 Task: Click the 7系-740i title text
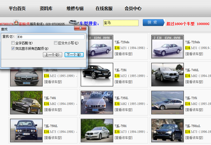(x=50, y=98)
